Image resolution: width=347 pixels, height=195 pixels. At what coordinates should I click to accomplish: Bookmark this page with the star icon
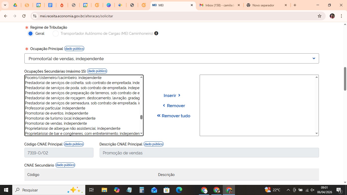click(320, 16)
